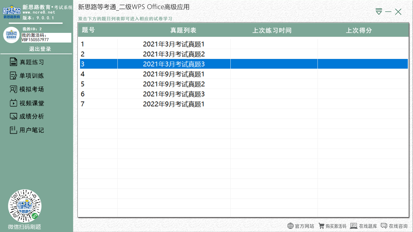Click the 版本:9.0.0.1 version text
The width and height of the screenshot is (413, 232).
click(38, 18)
